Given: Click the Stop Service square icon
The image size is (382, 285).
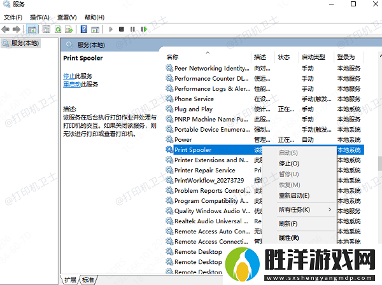Looking at the screenshot, I should [x=122, y=29].
